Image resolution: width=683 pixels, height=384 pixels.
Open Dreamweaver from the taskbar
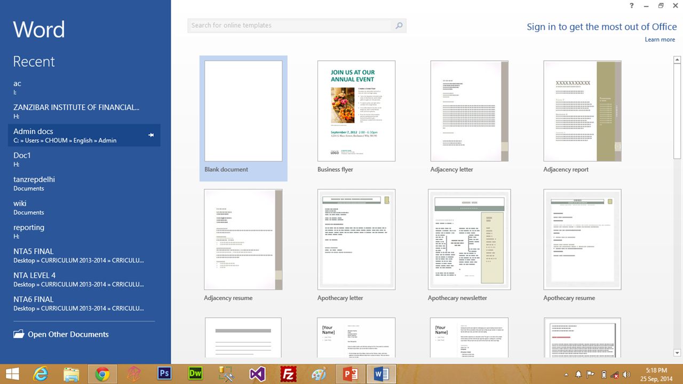point(195,374)
